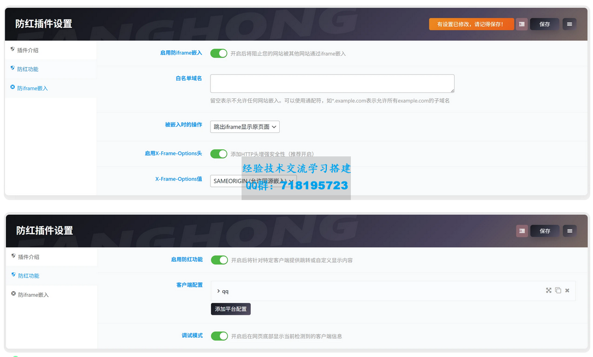Screen dimensions: 593x357
Task: Click hamburger menu icon in bottom panel
Action: pos(569,231)
